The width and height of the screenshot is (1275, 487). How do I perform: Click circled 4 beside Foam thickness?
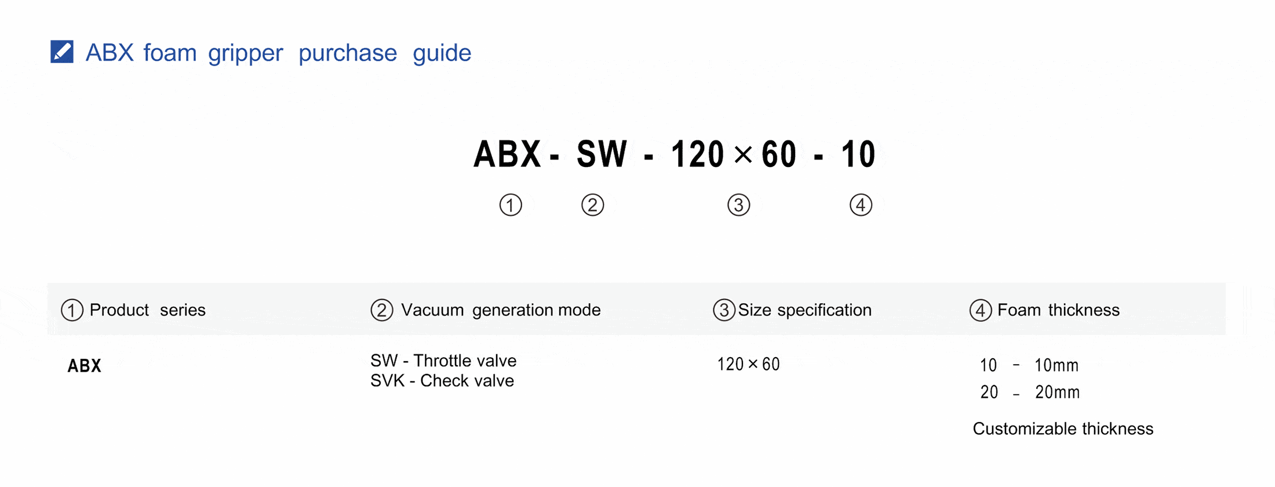tap(980, 310)
